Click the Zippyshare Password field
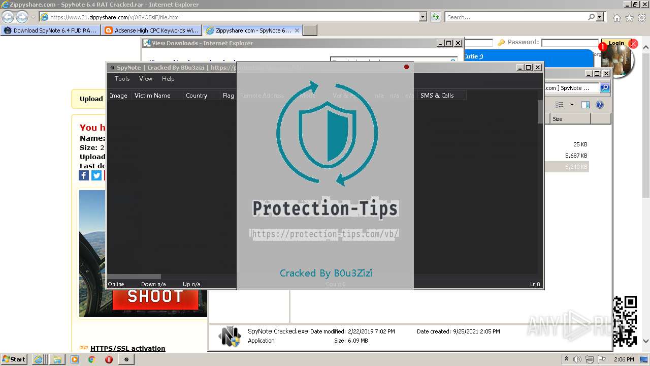 pos(570,43)
